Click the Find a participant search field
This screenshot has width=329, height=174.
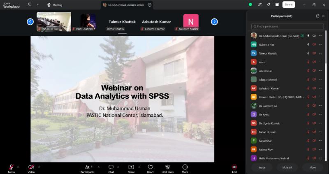point(287,26)
